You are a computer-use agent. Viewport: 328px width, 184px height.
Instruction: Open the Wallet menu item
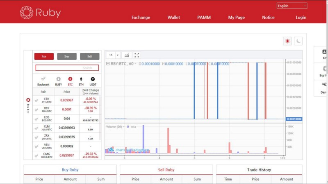[173, 18]
